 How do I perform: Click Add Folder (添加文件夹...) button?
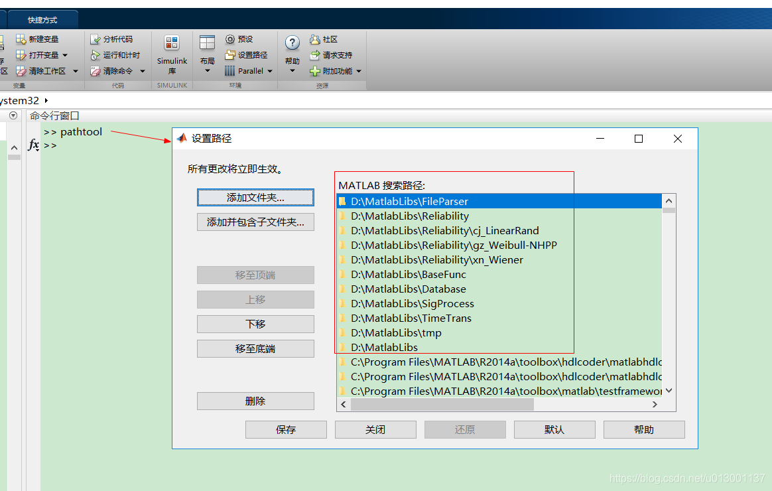point(255,198)
